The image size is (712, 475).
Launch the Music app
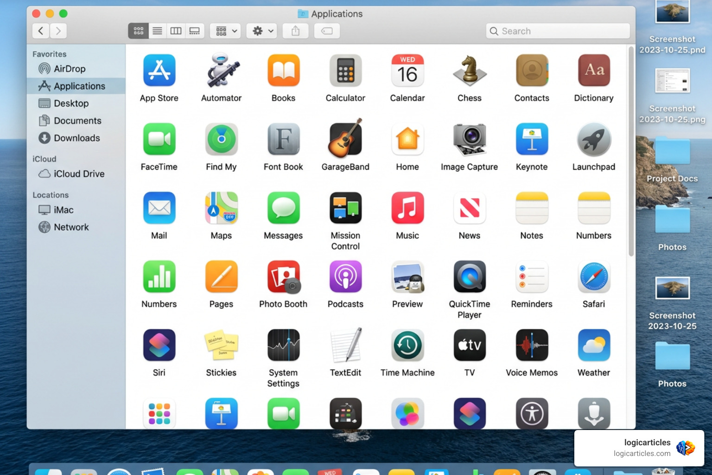pyautogui.click(x=407, y=208)
